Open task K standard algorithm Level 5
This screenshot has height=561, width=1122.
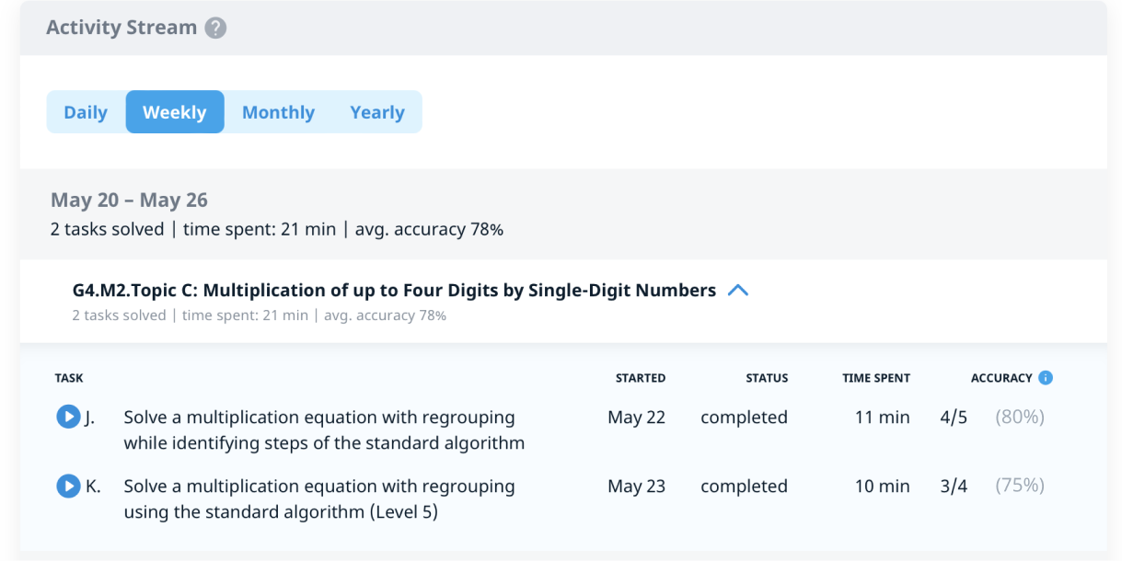click(319, 498)
